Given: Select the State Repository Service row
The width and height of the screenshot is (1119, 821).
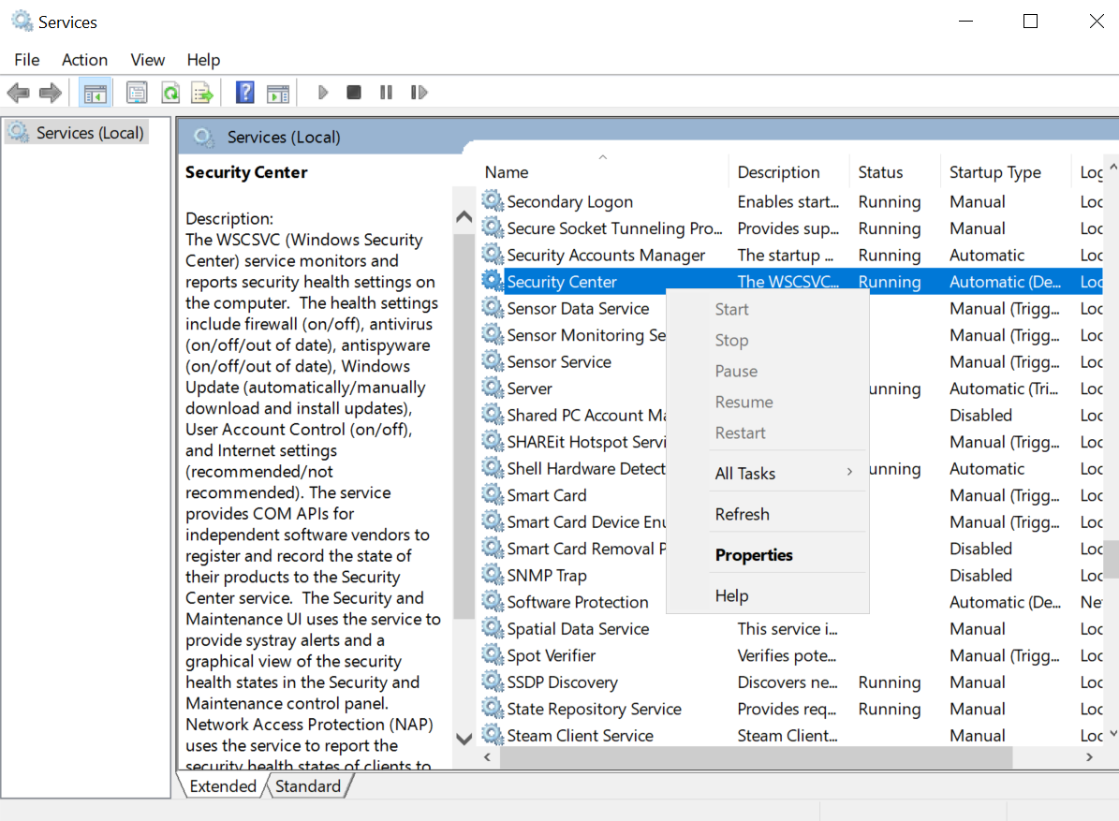Looking at the screenshot, I should (x=792, y=709).
